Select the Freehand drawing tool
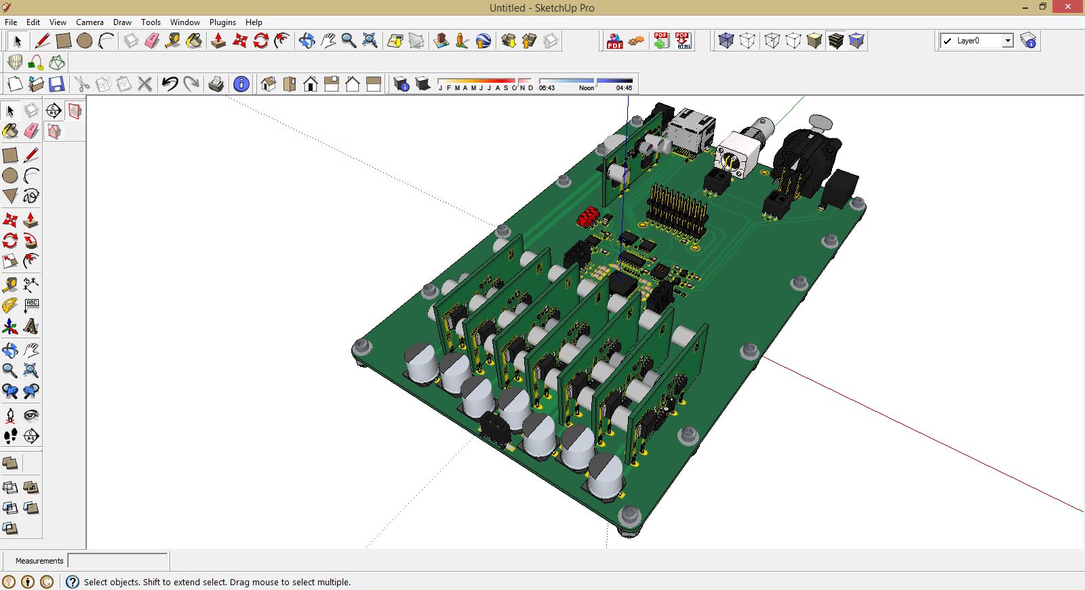 coord(31,196)
